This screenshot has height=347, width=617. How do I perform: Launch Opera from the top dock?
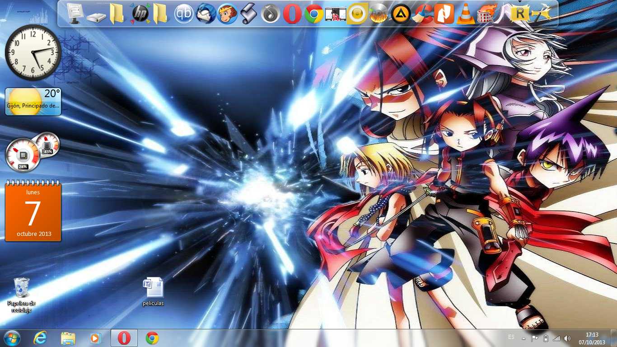292,14
